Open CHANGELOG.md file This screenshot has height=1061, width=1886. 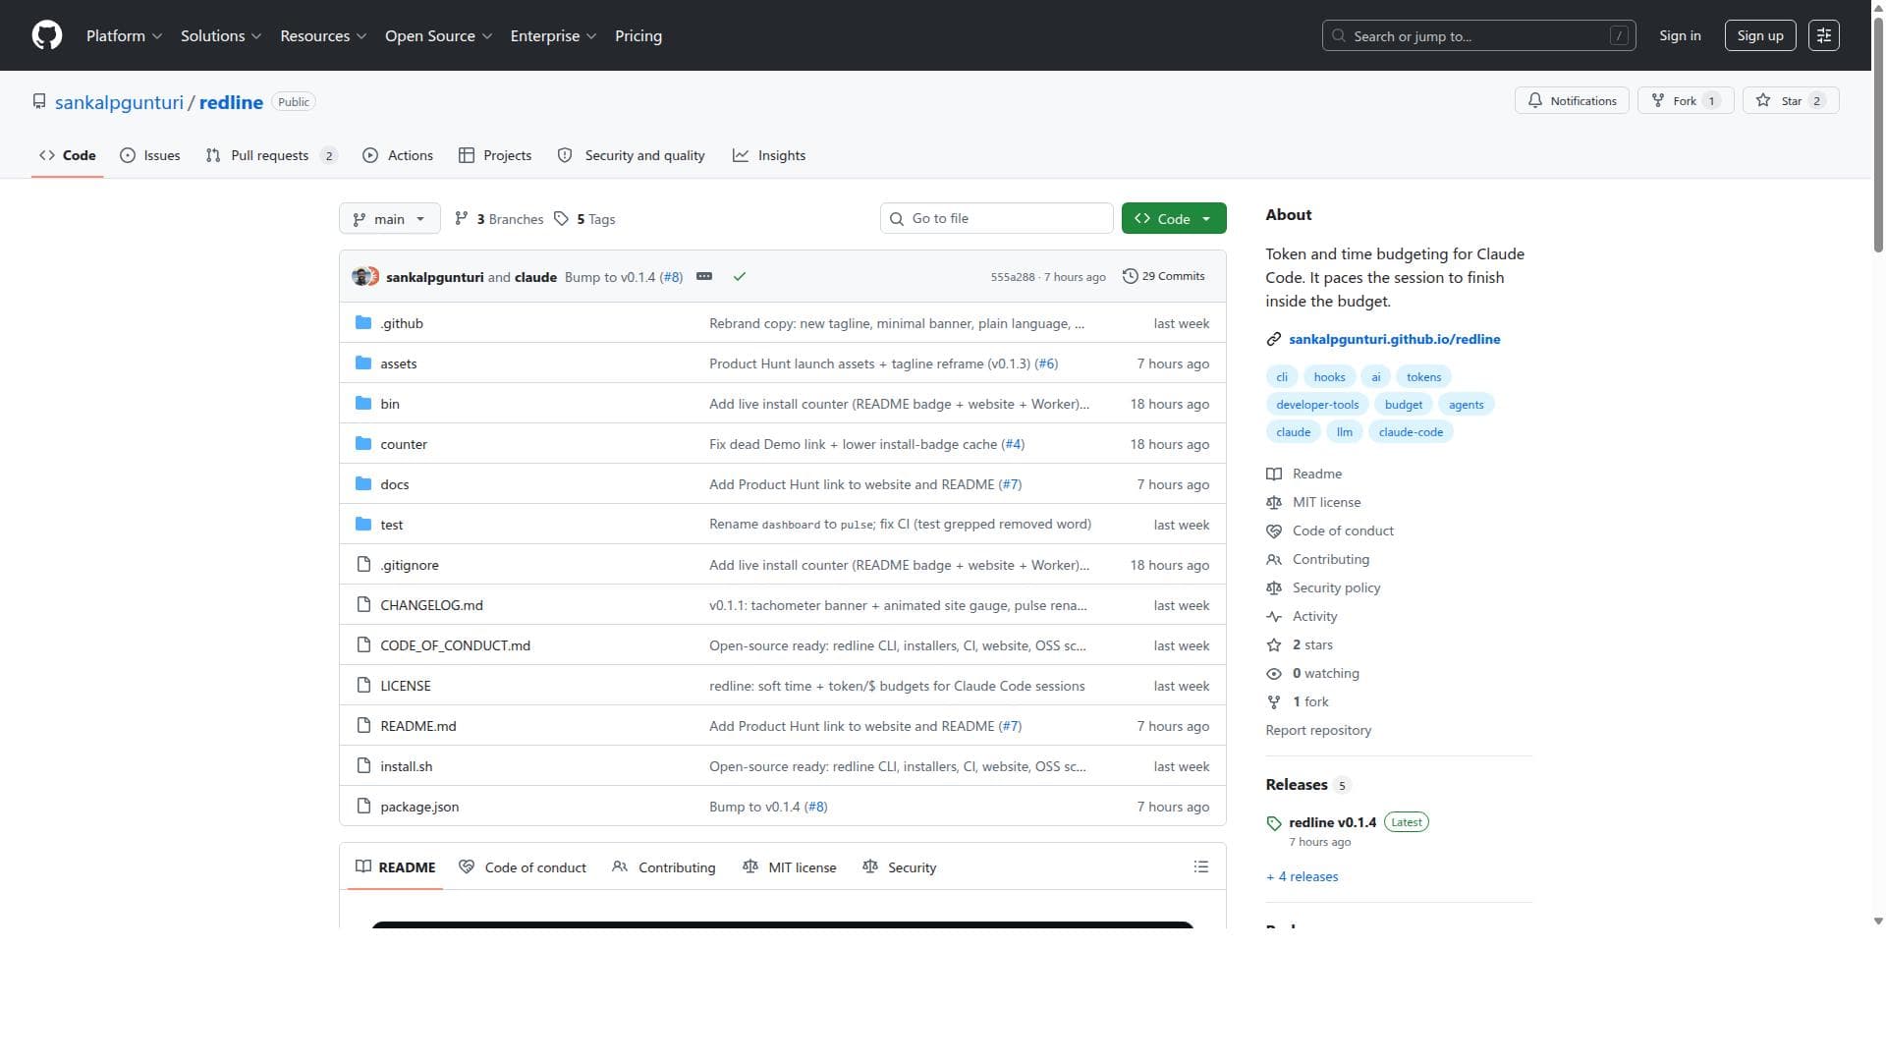tap(431, 605)
